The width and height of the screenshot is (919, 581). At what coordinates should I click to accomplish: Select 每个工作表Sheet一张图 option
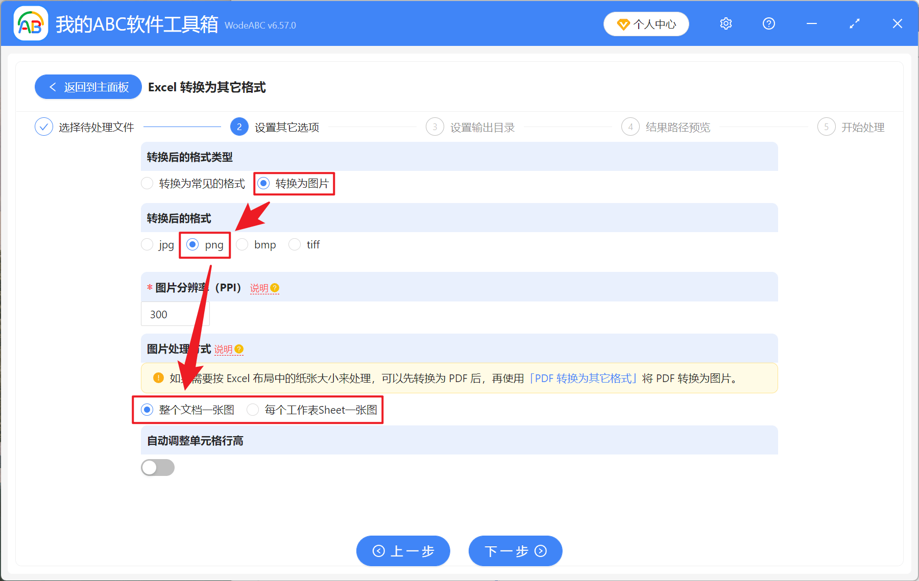[x=312, y=410]
